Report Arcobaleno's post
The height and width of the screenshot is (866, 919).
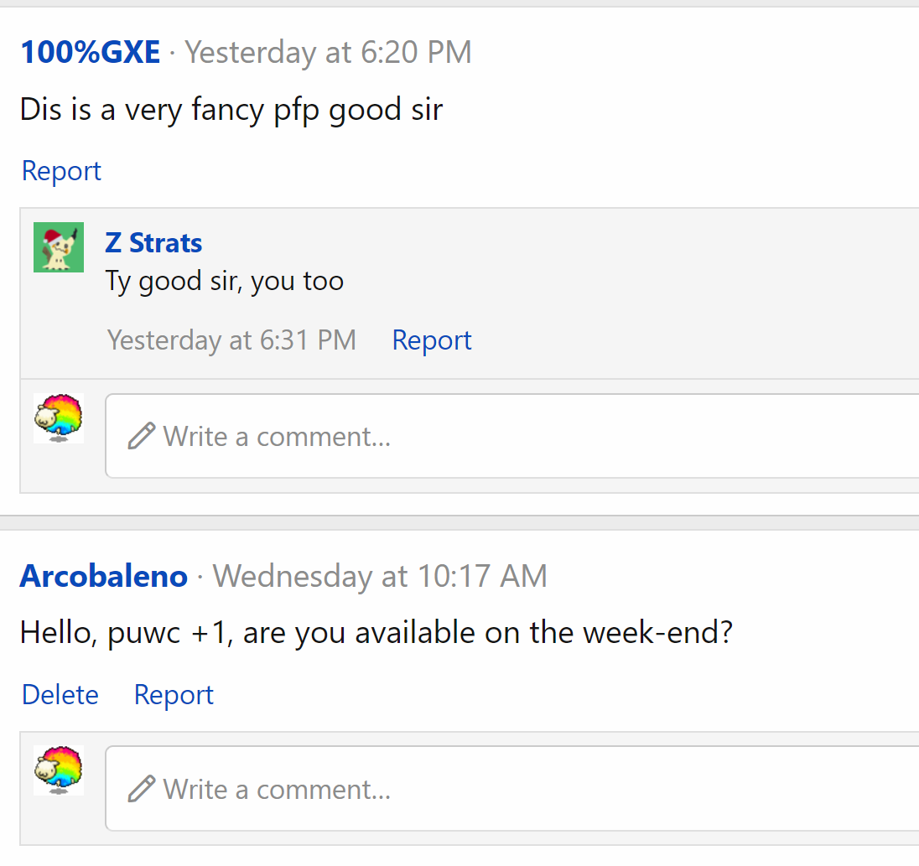coord(174,694)
